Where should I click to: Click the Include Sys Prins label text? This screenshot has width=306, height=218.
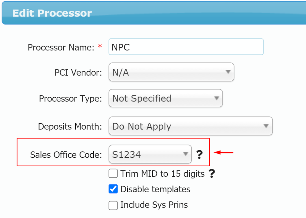tap(154, 205)
